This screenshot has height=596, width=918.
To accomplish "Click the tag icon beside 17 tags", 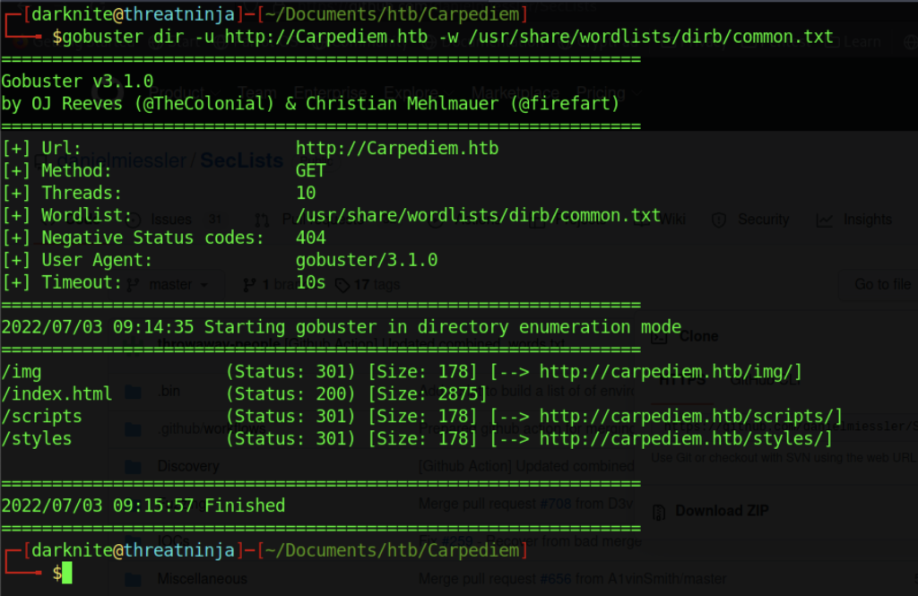I will (x=342, y=285).
